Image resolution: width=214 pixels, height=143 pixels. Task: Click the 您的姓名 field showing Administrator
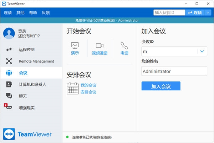click(x=174, y=71)
